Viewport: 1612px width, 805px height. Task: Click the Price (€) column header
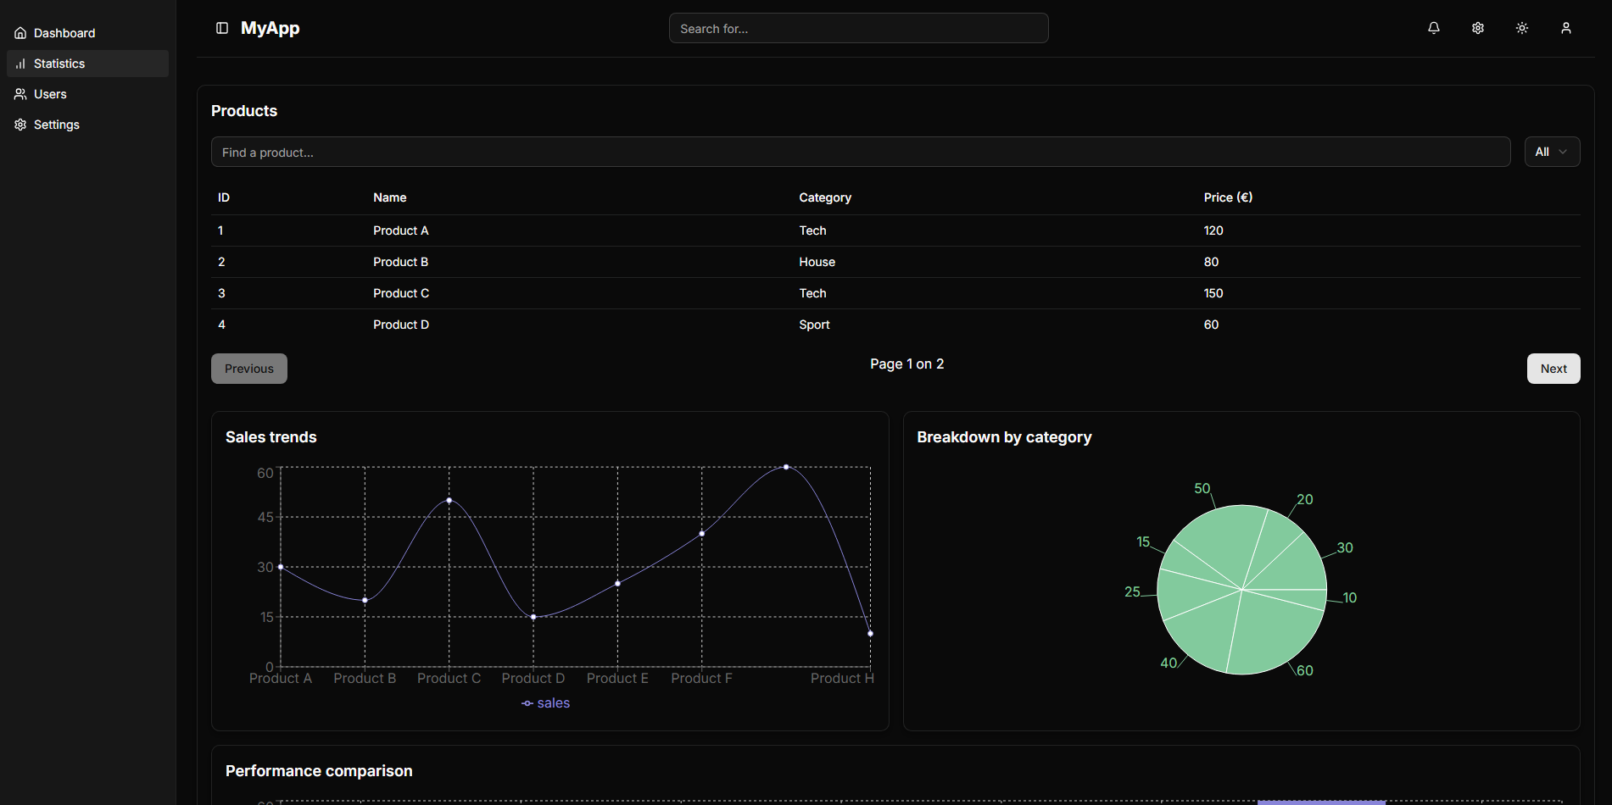click(x=1228, y=197)
